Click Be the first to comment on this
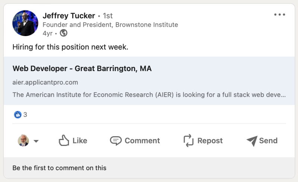 coord(59,168)
